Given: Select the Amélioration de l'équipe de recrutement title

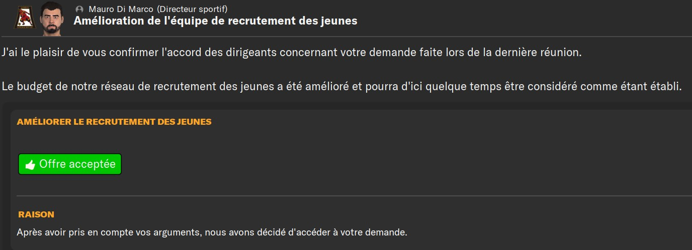Looking at the screenshot, I should (x=215, y=21).
